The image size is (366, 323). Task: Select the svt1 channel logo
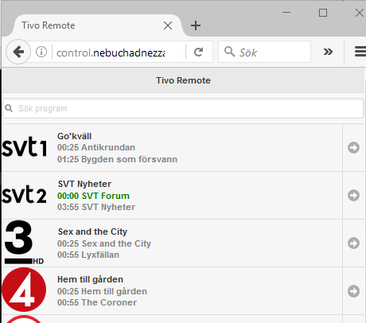click(x=25, y=146)
